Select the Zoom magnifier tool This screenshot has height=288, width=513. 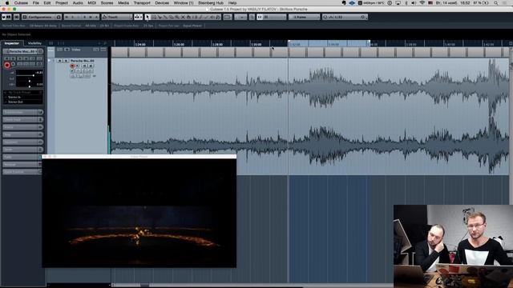coord(177,17)
